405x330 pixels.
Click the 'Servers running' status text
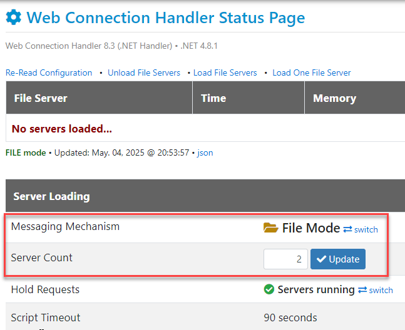pyautogui.click(x=316, y=289)
